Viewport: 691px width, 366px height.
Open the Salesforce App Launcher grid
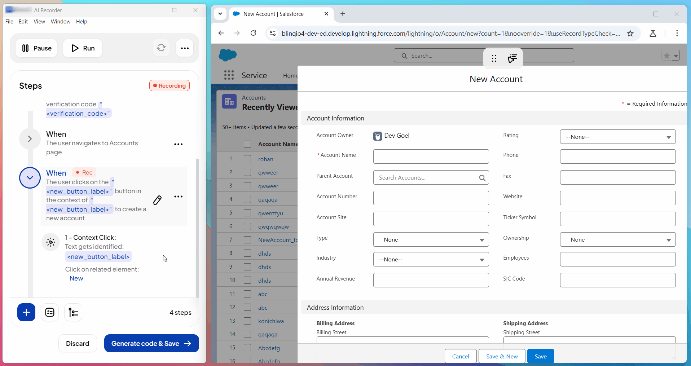click(x=229, y=75)
